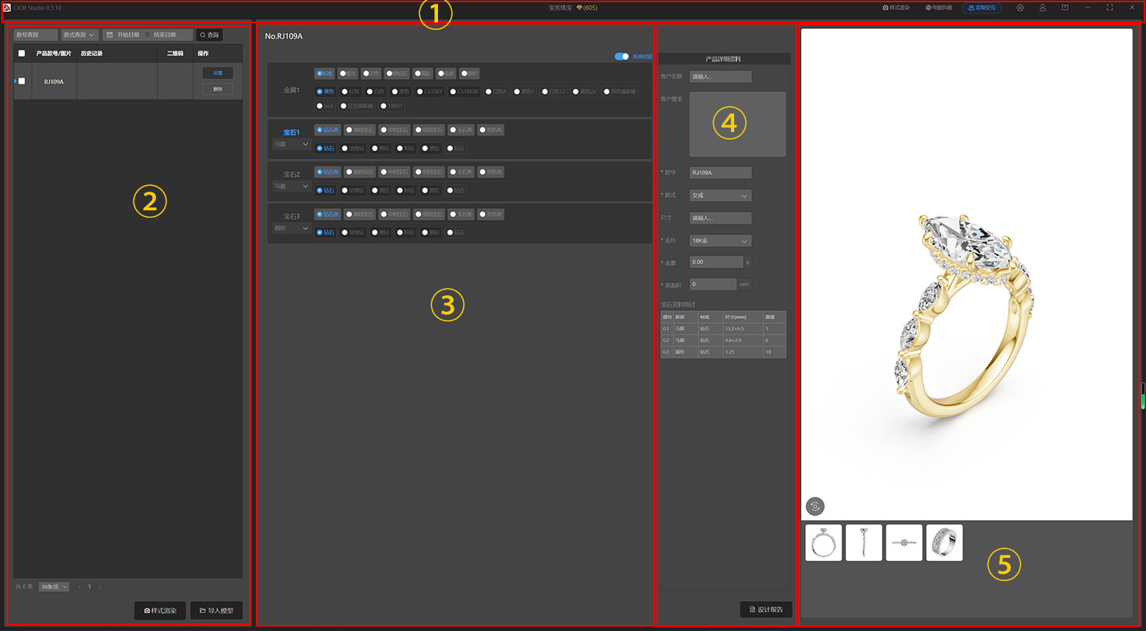The image size is (1146, 631).
Task: Open the 电脑热模 tab in top bar
Action: tap(939, 7)
